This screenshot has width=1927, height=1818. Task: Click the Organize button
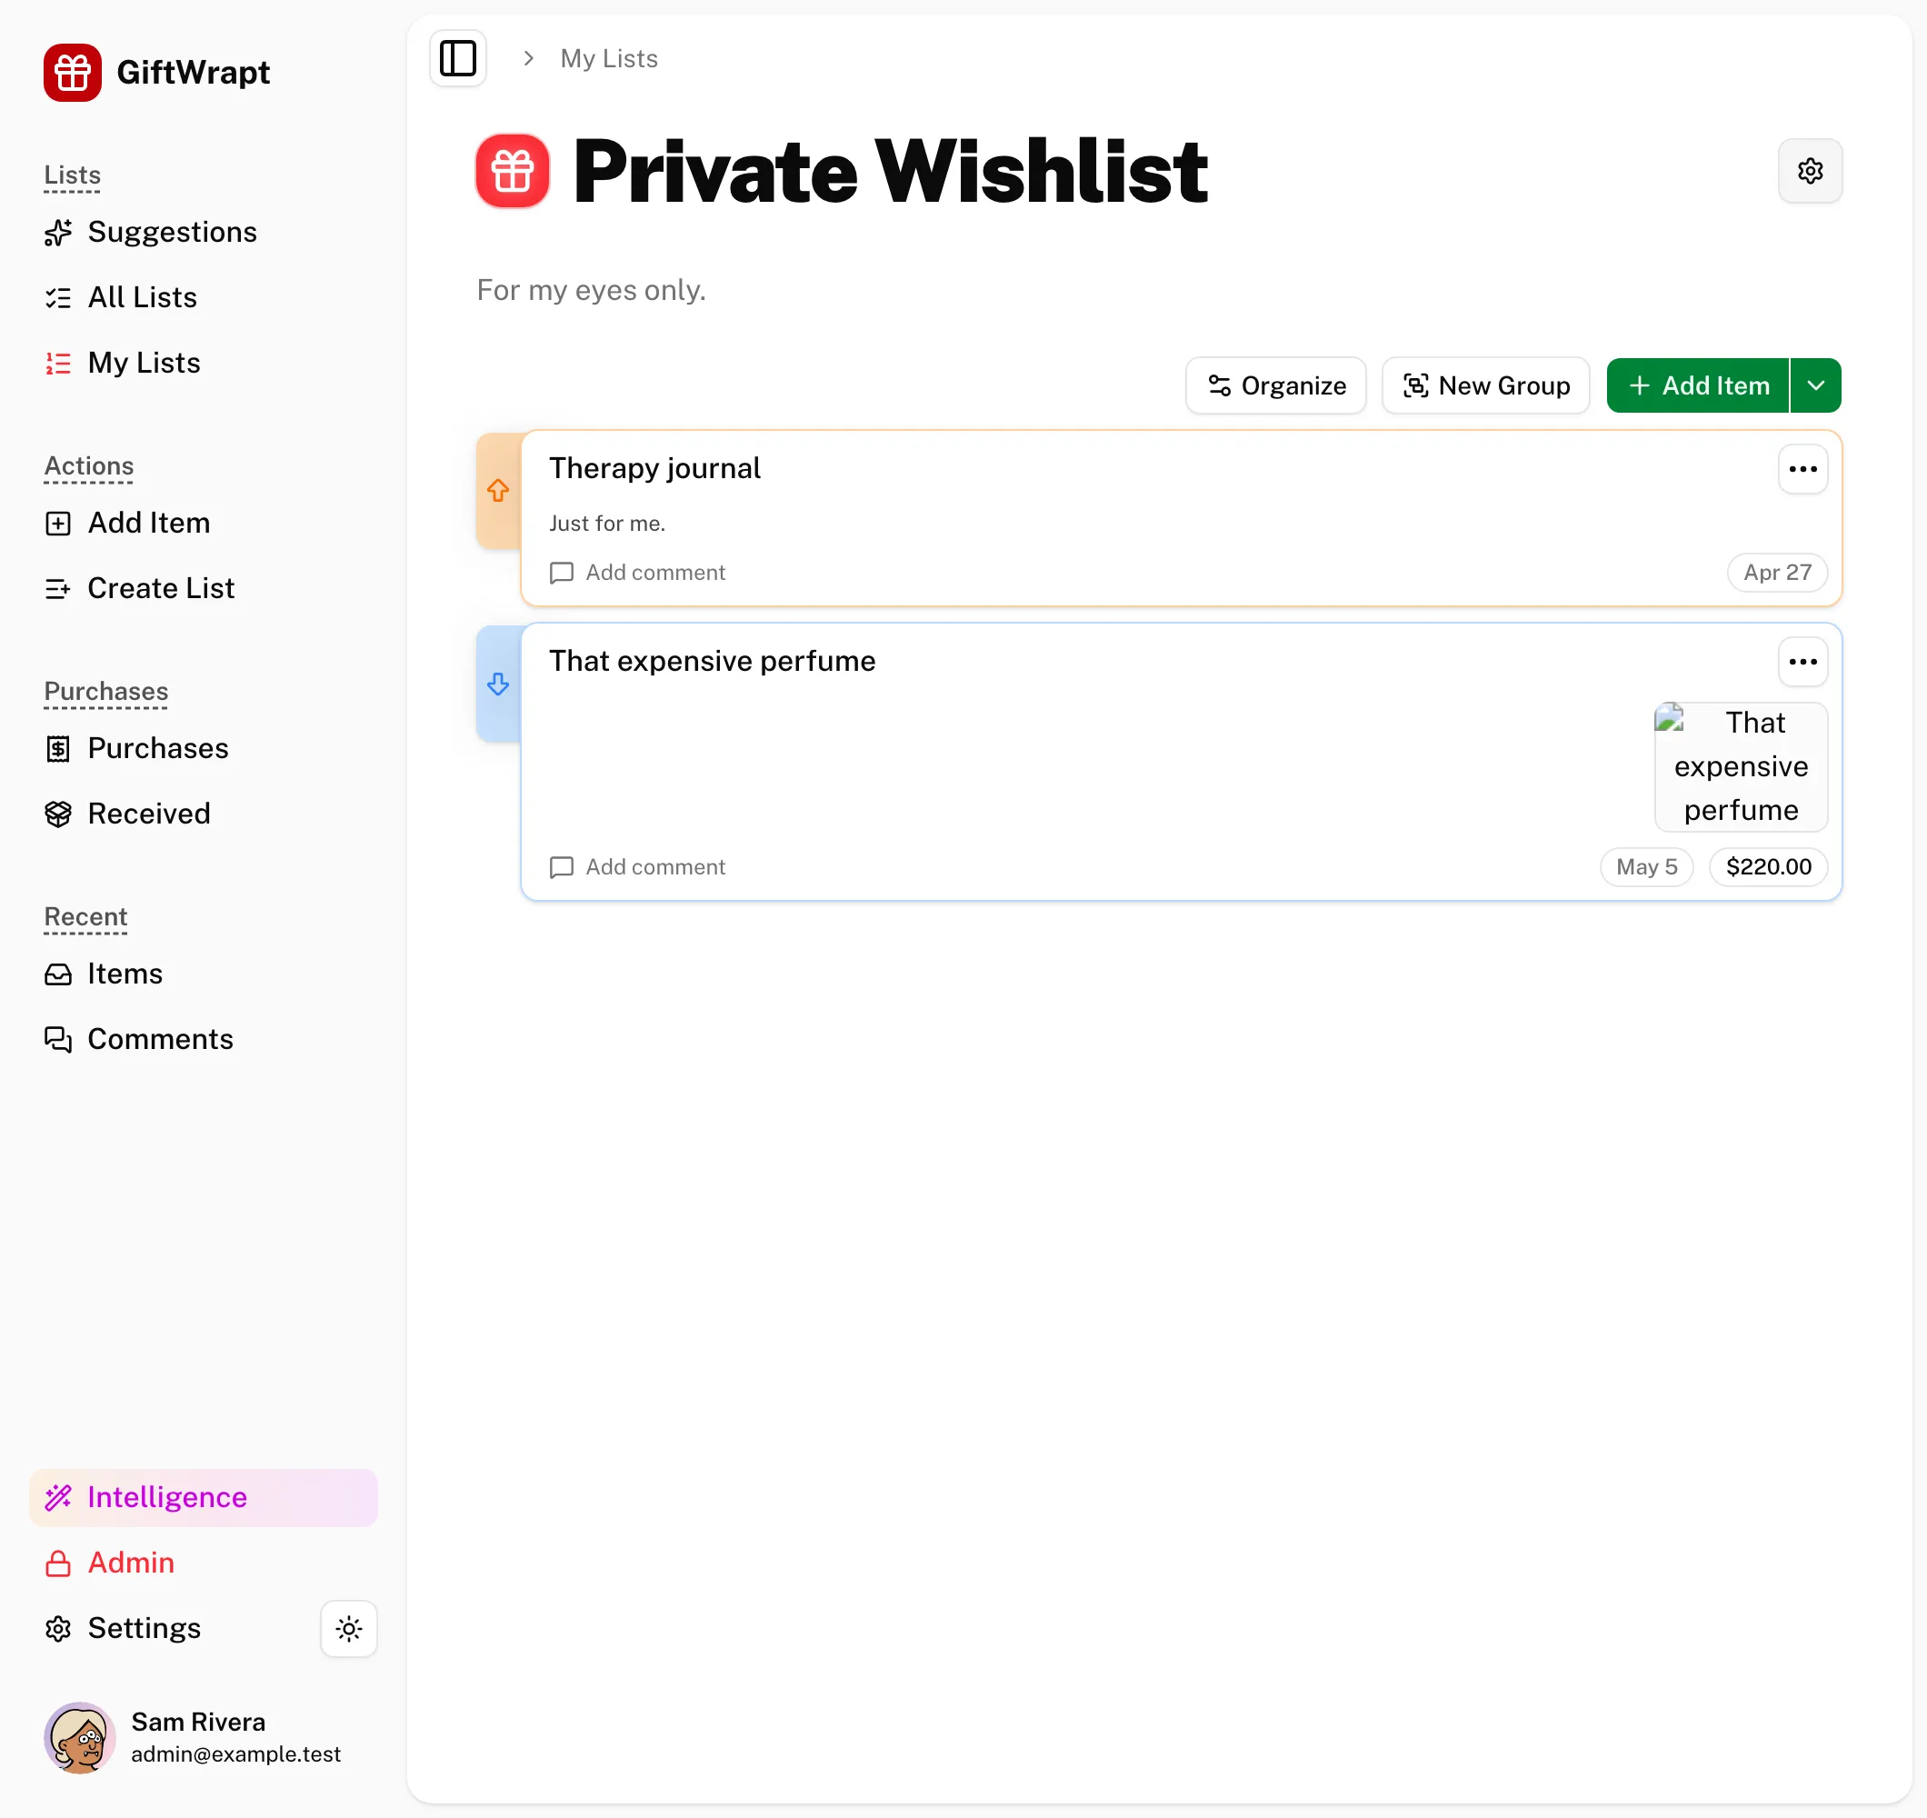(1275, 386)
